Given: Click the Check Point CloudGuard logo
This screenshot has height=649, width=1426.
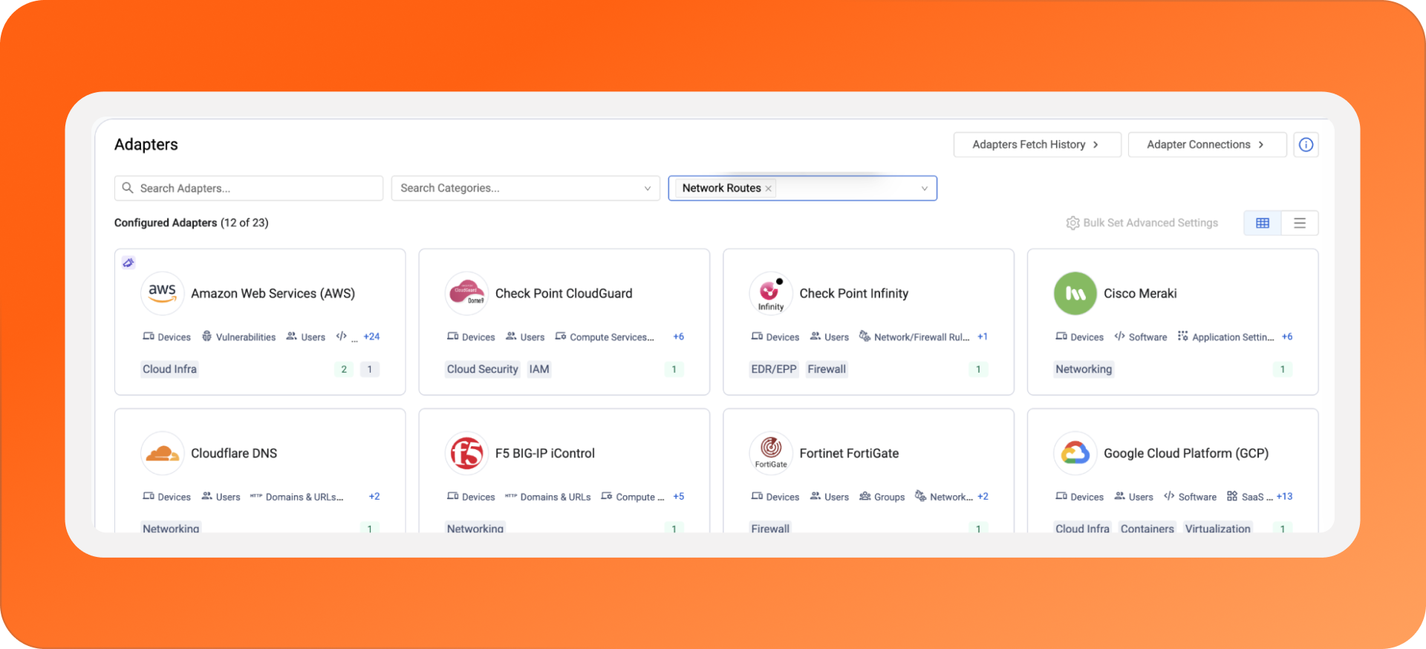Looking at the screenshot, I should point(466,293).
